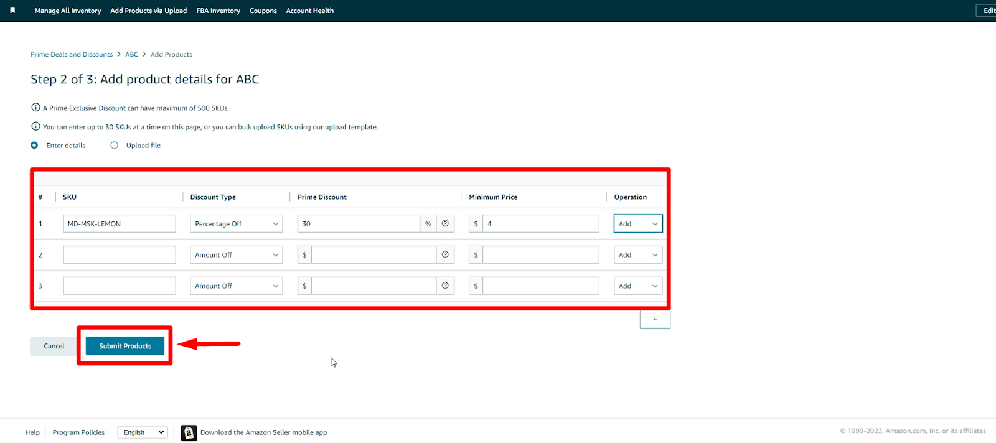Click row 1 Minimum Price field with 4
The height and width of the screenshot is (443, 996).
541,224
